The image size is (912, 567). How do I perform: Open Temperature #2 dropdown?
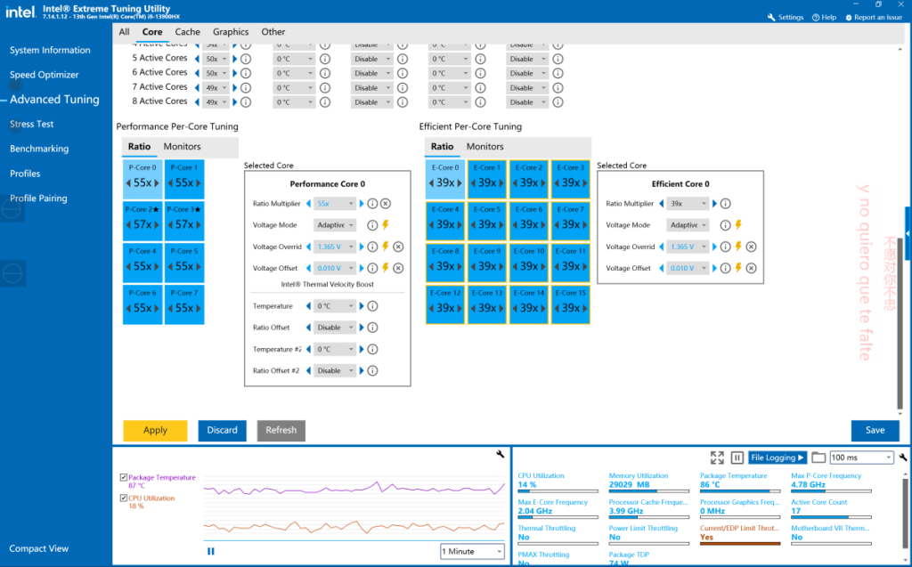point(335,349)
